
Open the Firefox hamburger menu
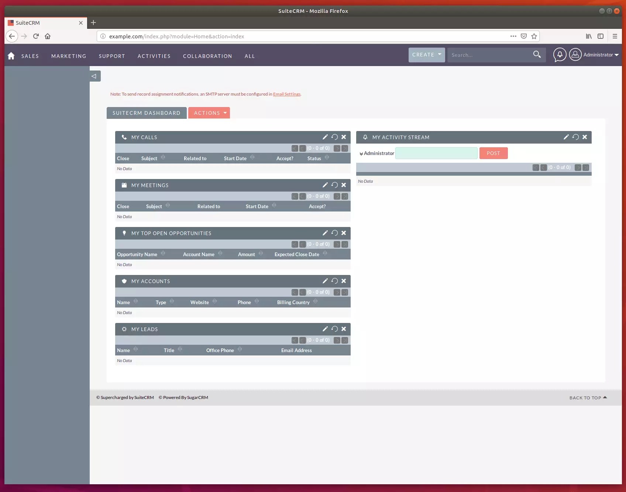615,36
